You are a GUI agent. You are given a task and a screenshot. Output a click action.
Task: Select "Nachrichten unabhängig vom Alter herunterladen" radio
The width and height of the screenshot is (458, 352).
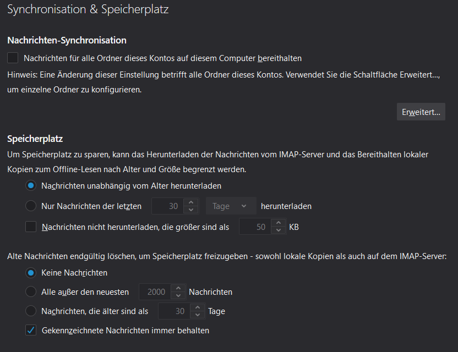tap(31, 186)
